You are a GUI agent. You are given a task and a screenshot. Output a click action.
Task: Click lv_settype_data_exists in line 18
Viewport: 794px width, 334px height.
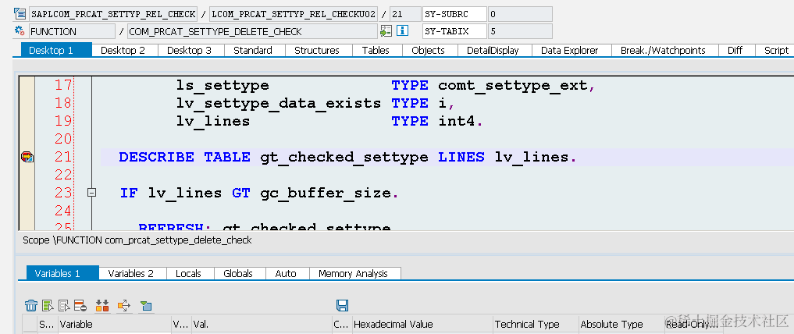tap(279, 103)
